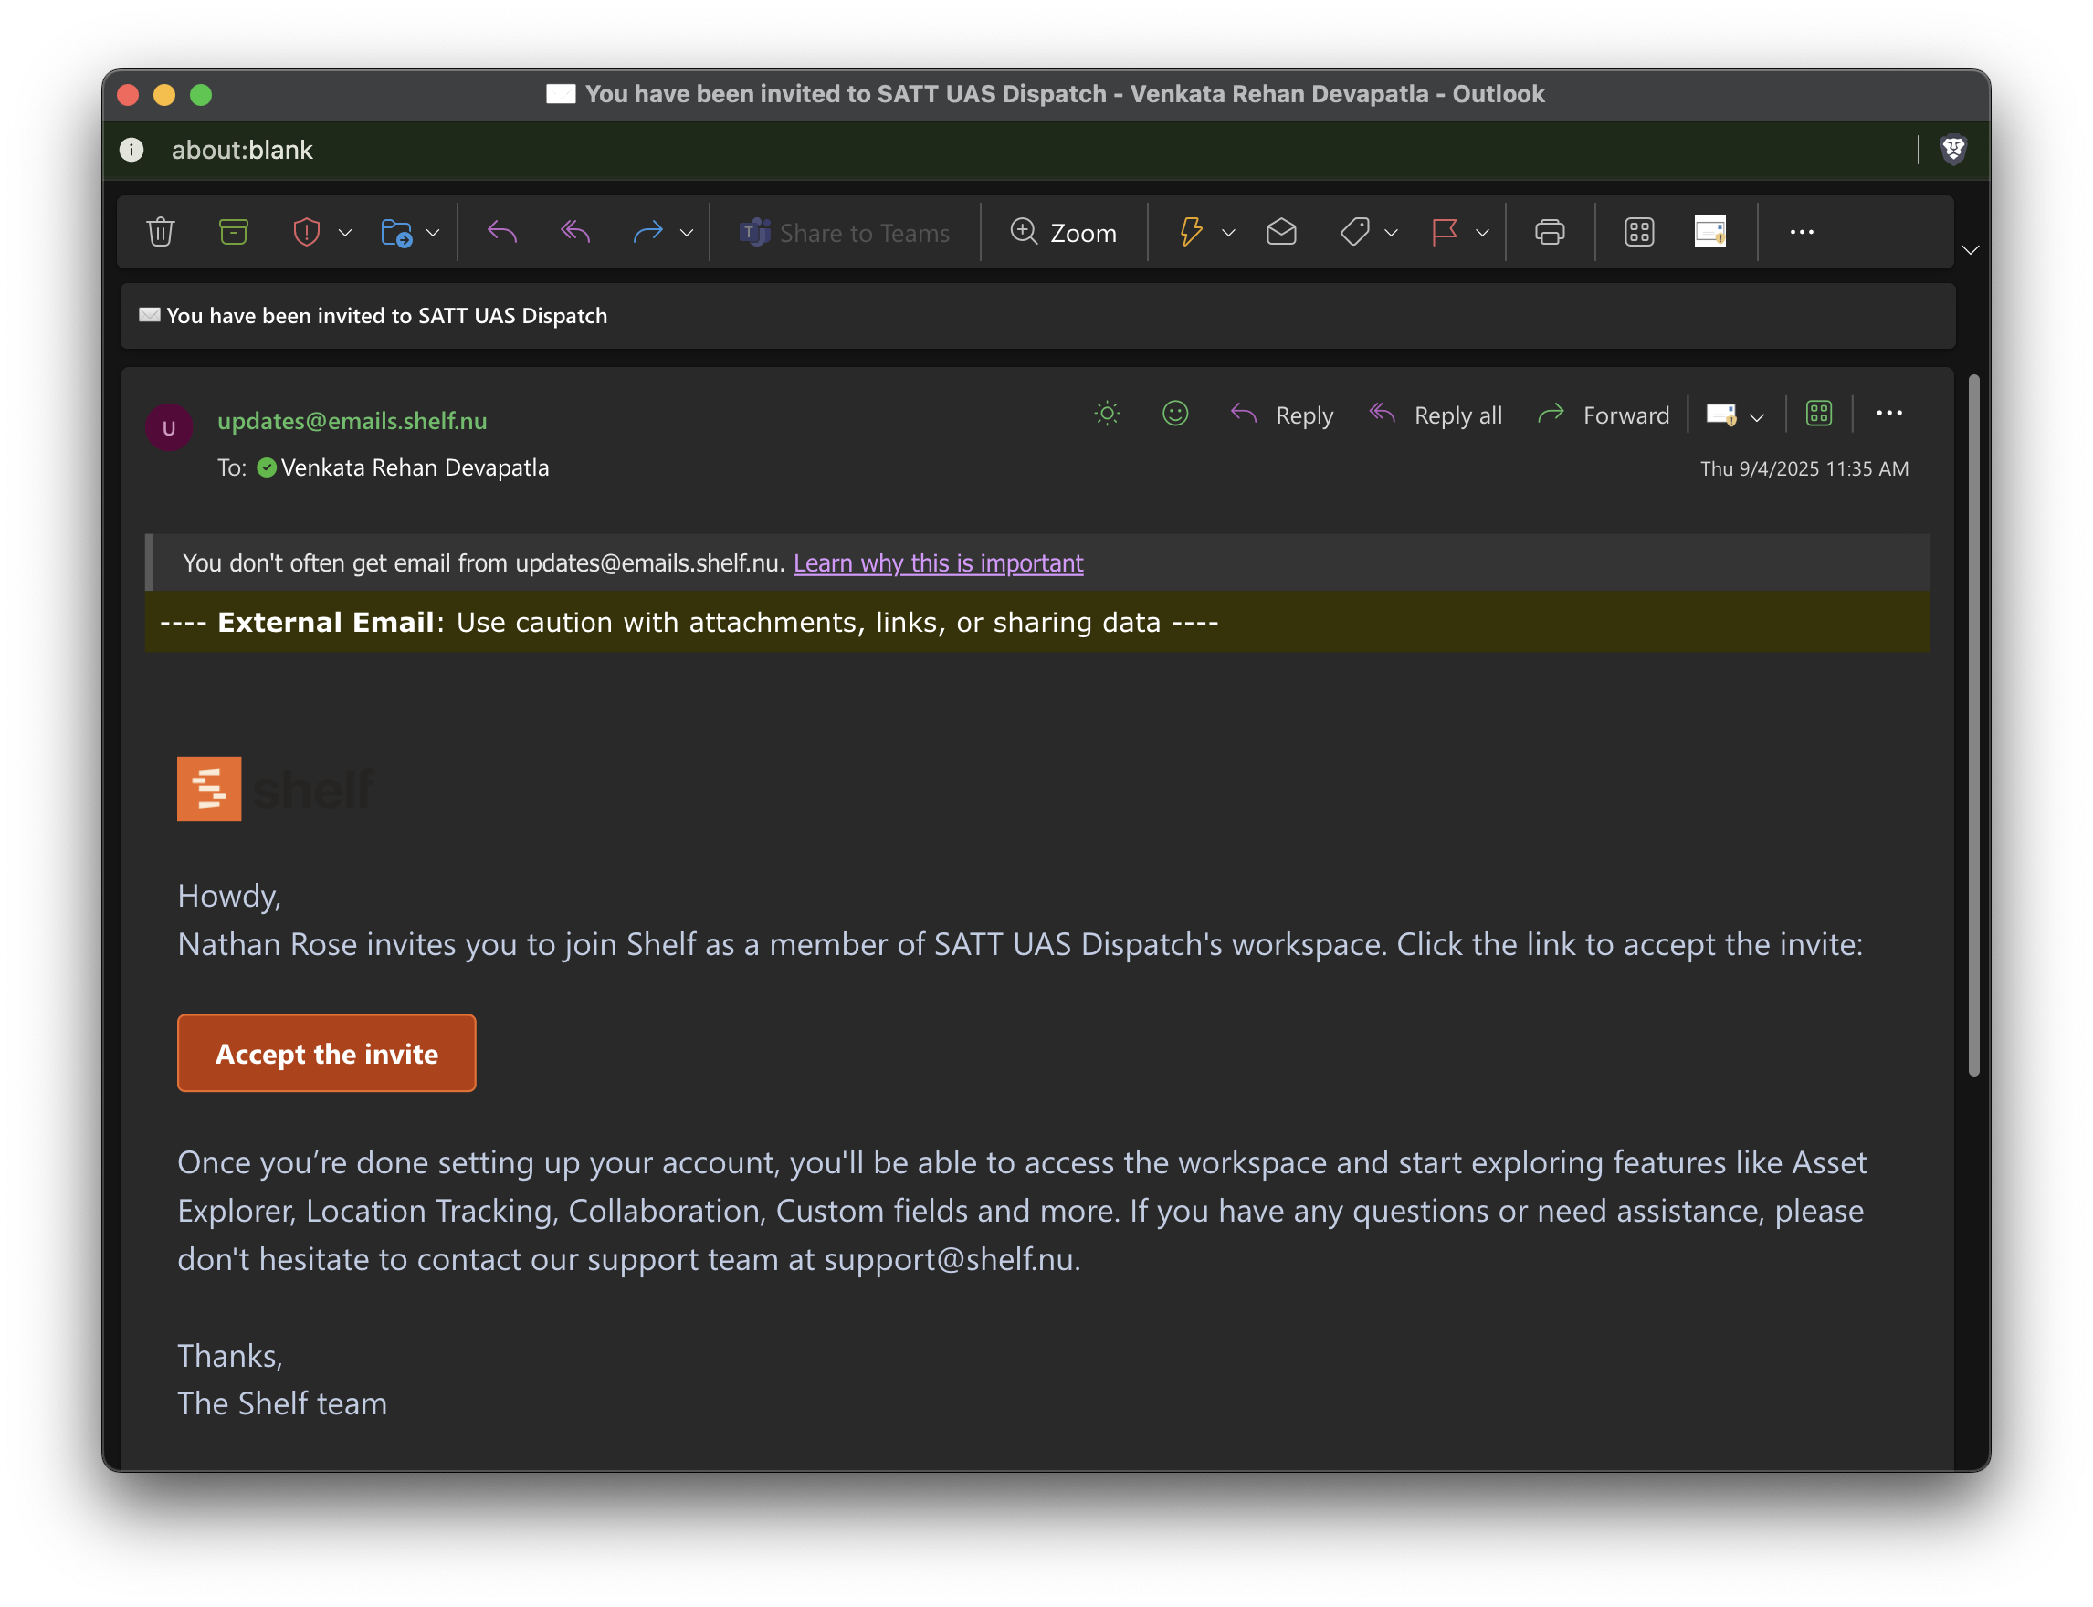Print this email
This screenshot has width=2093, height=1607.
click(1549, 232)
